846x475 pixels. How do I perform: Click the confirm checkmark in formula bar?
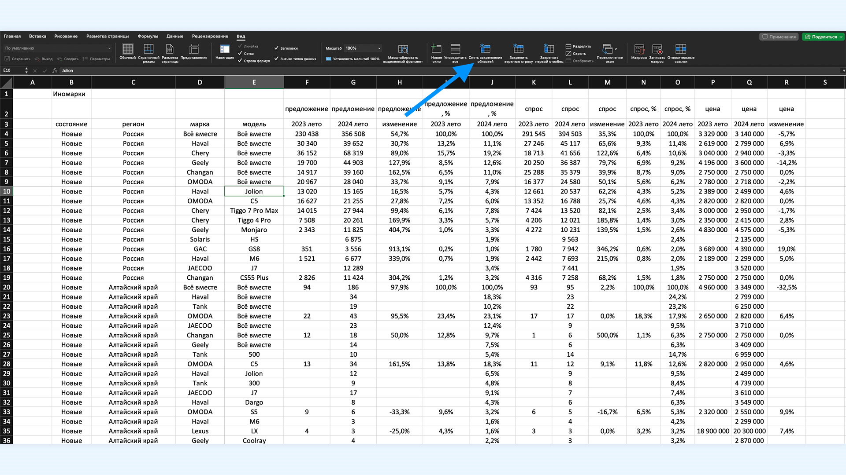45,70
